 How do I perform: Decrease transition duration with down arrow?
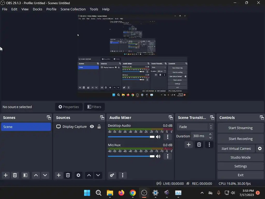[210, 138]
